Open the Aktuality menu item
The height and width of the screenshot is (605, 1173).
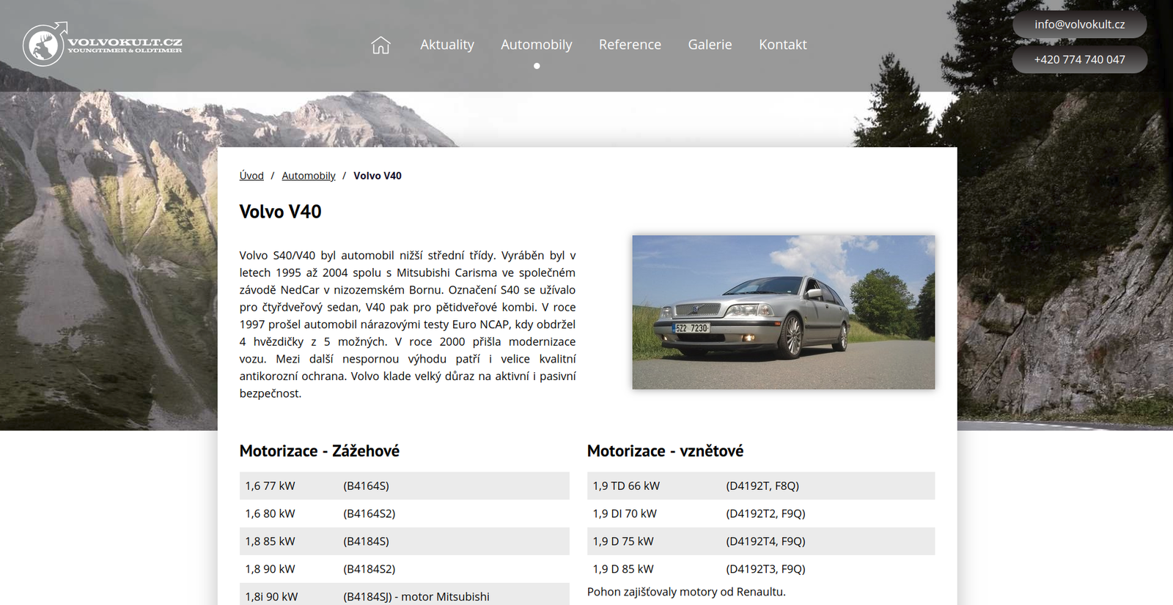(447, 45)
